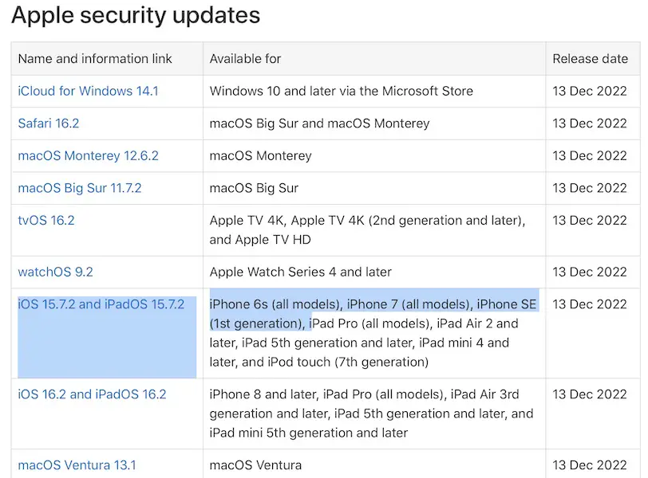Open the Safari 16.2 security update link
Image resolution: width=648 pixels, height=478 pixels.
49,123
